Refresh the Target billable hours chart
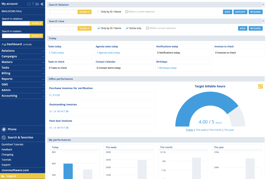Image resolution: width=277 pixels, height=179 pixels. coord(261,86)
